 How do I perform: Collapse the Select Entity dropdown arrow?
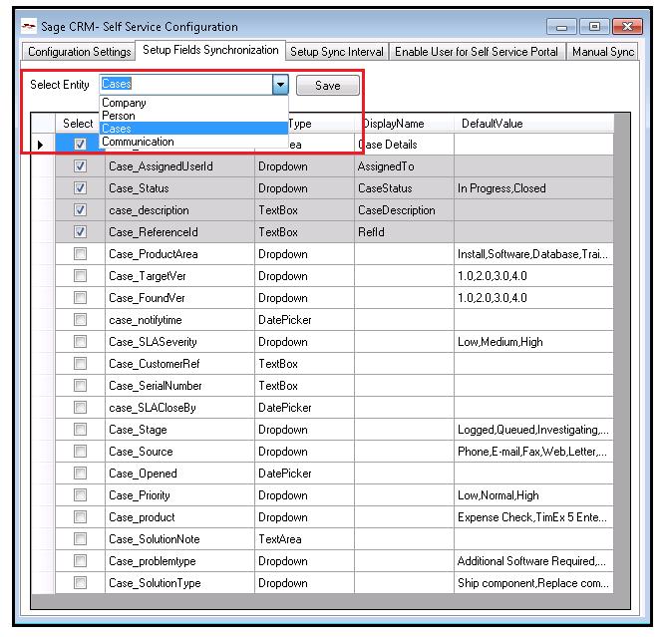click(280, 85)
